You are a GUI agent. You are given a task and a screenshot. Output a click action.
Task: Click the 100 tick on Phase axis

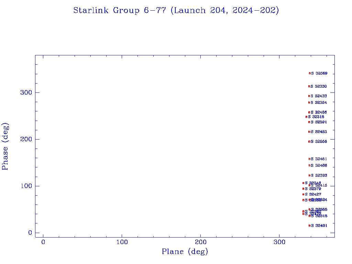point(26,186)
